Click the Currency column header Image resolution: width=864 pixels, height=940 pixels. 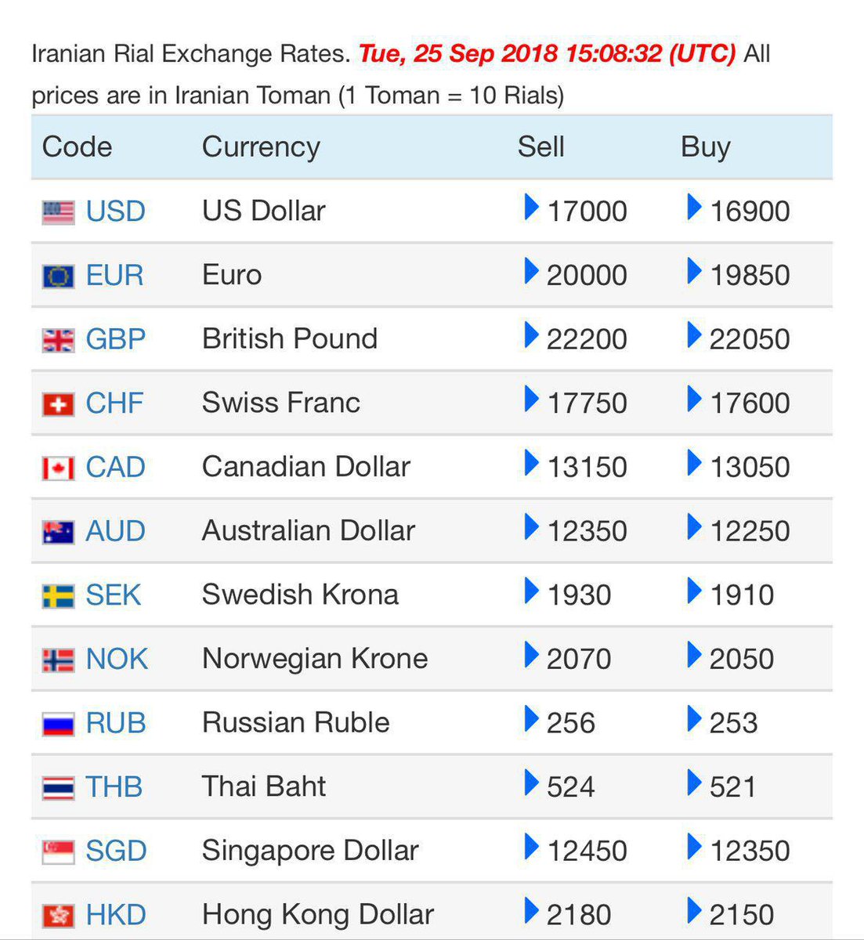pos(261,147)
